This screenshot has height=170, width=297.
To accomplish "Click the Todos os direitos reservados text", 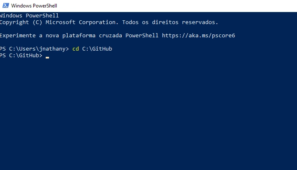I will coord(170,22).
